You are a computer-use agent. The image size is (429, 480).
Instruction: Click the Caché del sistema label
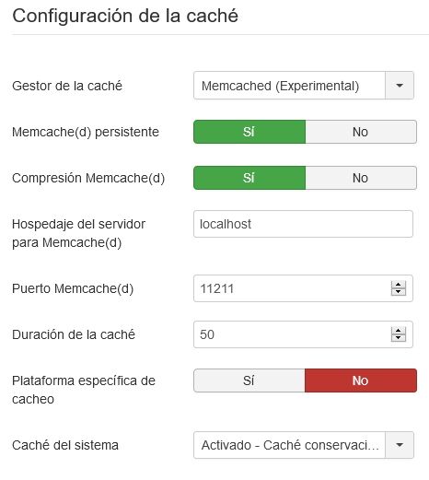65,445
